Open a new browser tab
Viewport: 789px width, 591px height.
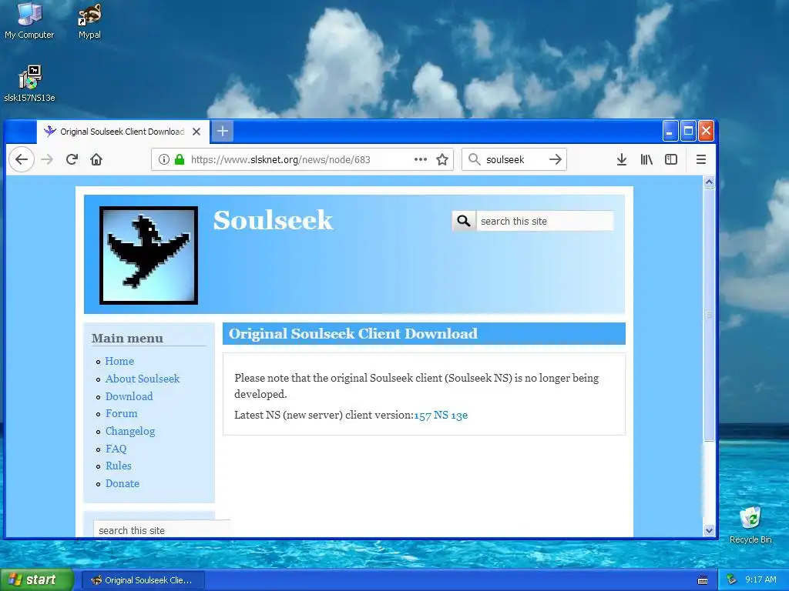(223, 131)
